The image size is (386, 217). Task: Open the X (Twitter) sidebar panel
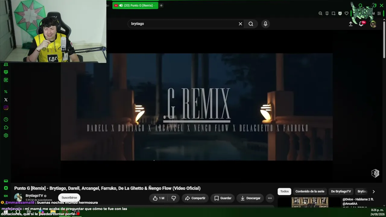(x=6, y=100)
